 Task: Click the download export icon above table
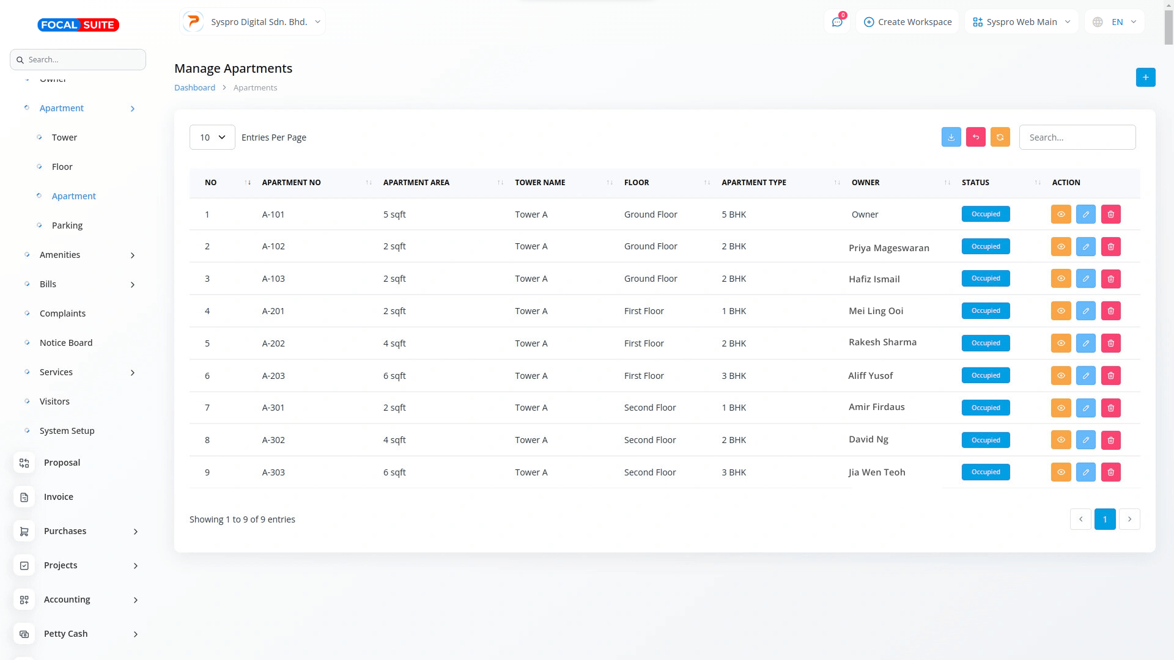coord(951,137)
